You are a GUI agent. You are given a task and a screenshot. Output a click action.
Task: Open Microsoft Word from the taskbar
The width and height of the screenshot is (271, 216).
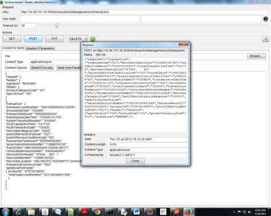(137, 212)
